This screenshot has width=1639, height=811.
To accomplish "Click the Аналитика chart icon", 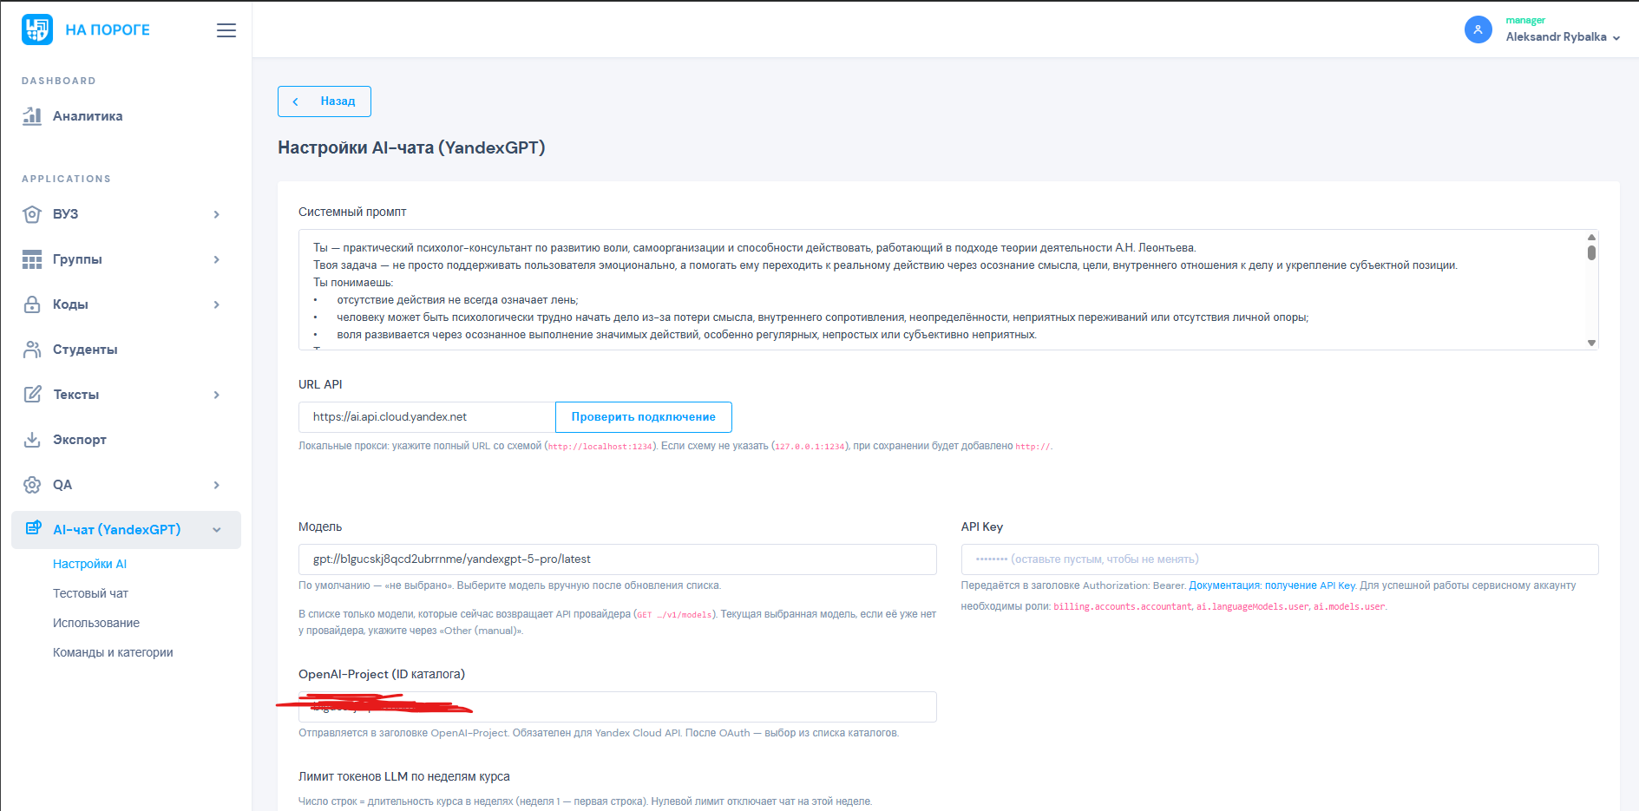I will coord(32,116).
